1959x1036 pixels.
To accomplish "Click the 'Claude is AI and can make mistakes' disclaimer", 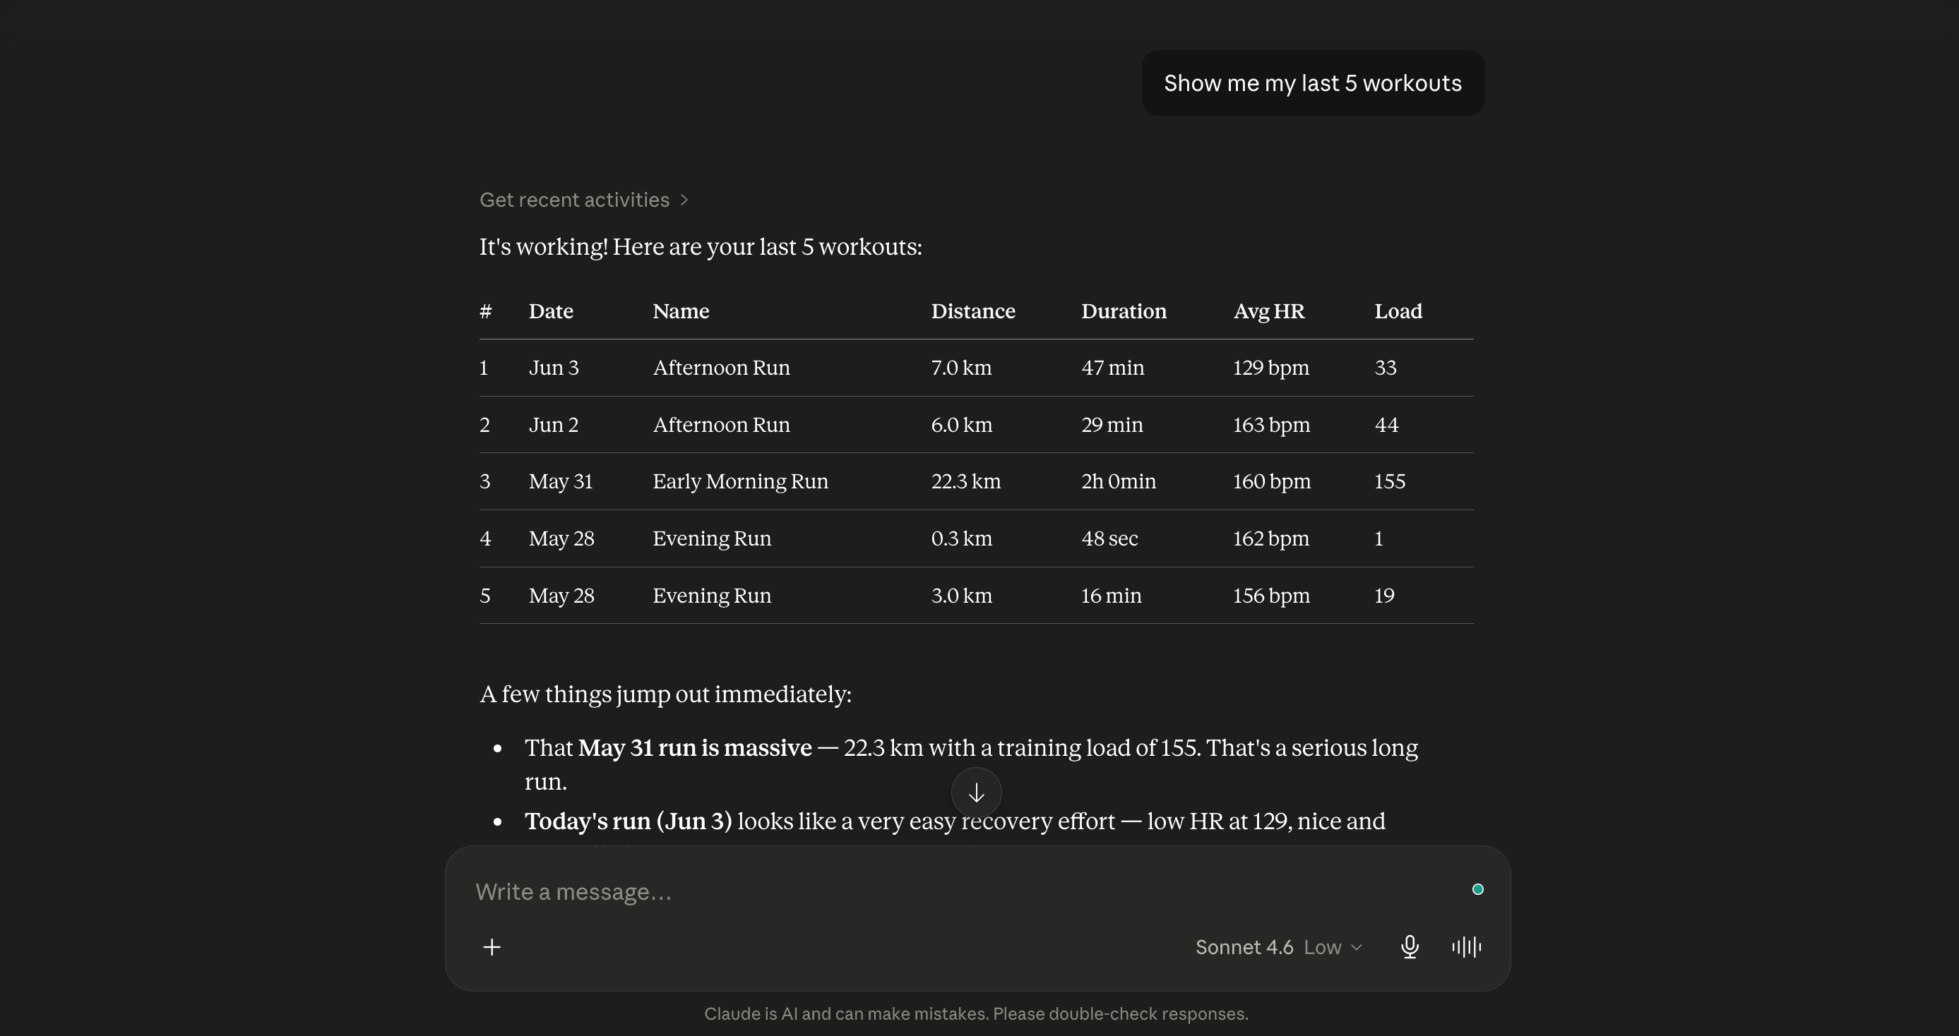I will (x=977, y=1014).
